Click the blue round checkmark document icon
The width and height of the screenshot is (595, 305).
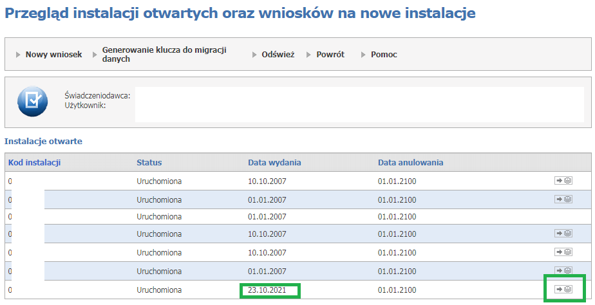tap(33, 101)
